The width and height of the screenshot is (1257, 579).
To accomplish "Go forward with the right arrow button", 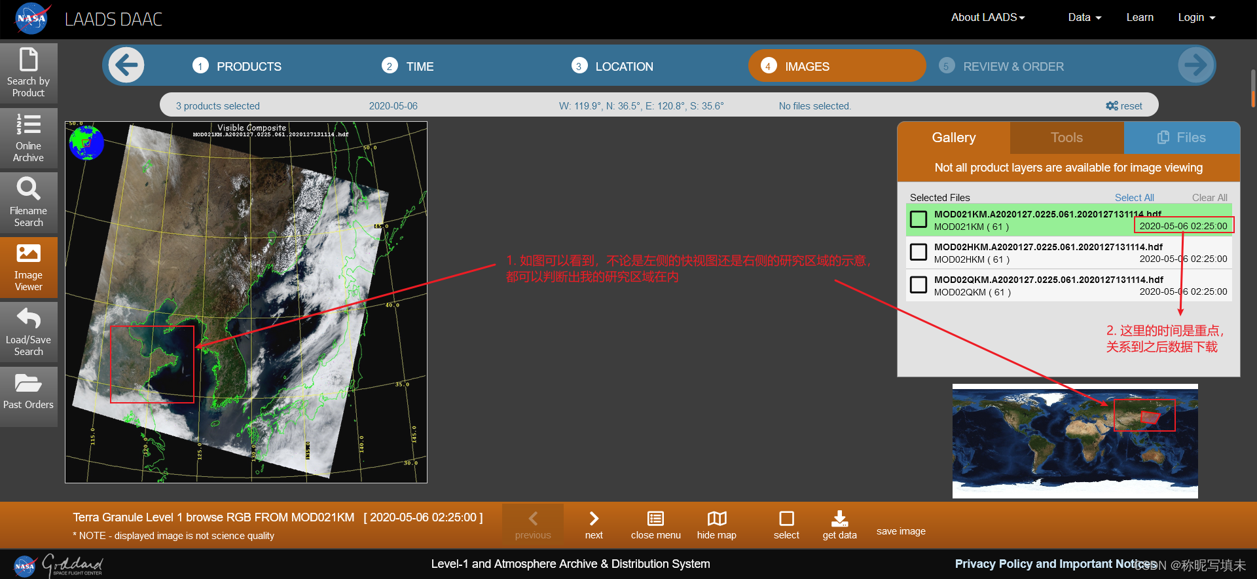I will pos(1195,65).
